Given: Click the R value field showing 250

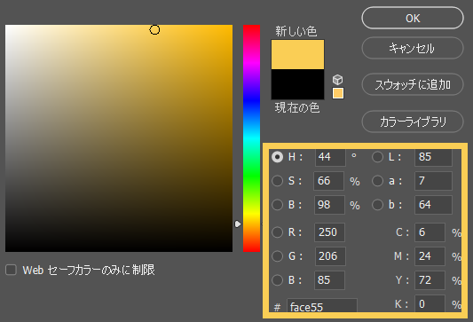Looking at the screenshot, I should coord(329,232).
